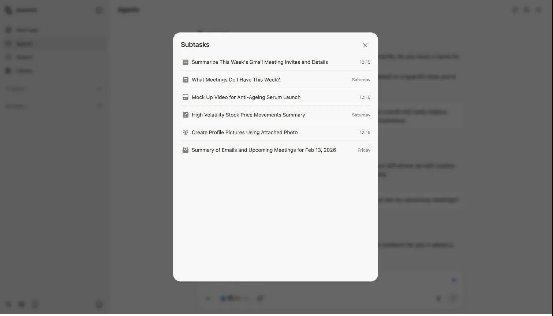Click the calendar icon beside the Gmail Meeting Invites subtask
Screen dimensions: 553x316
(x=185, y=62)
